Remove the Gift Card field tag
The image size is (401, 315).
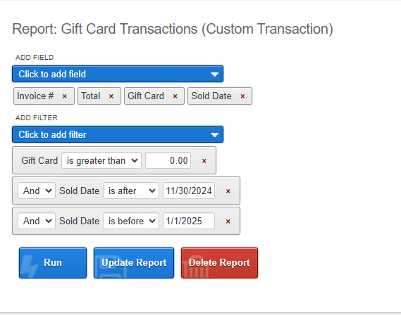coord(175,96)
